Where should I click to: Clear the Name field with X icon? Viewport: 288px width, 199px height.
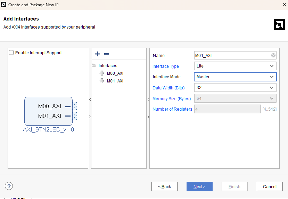pos(273,55)
